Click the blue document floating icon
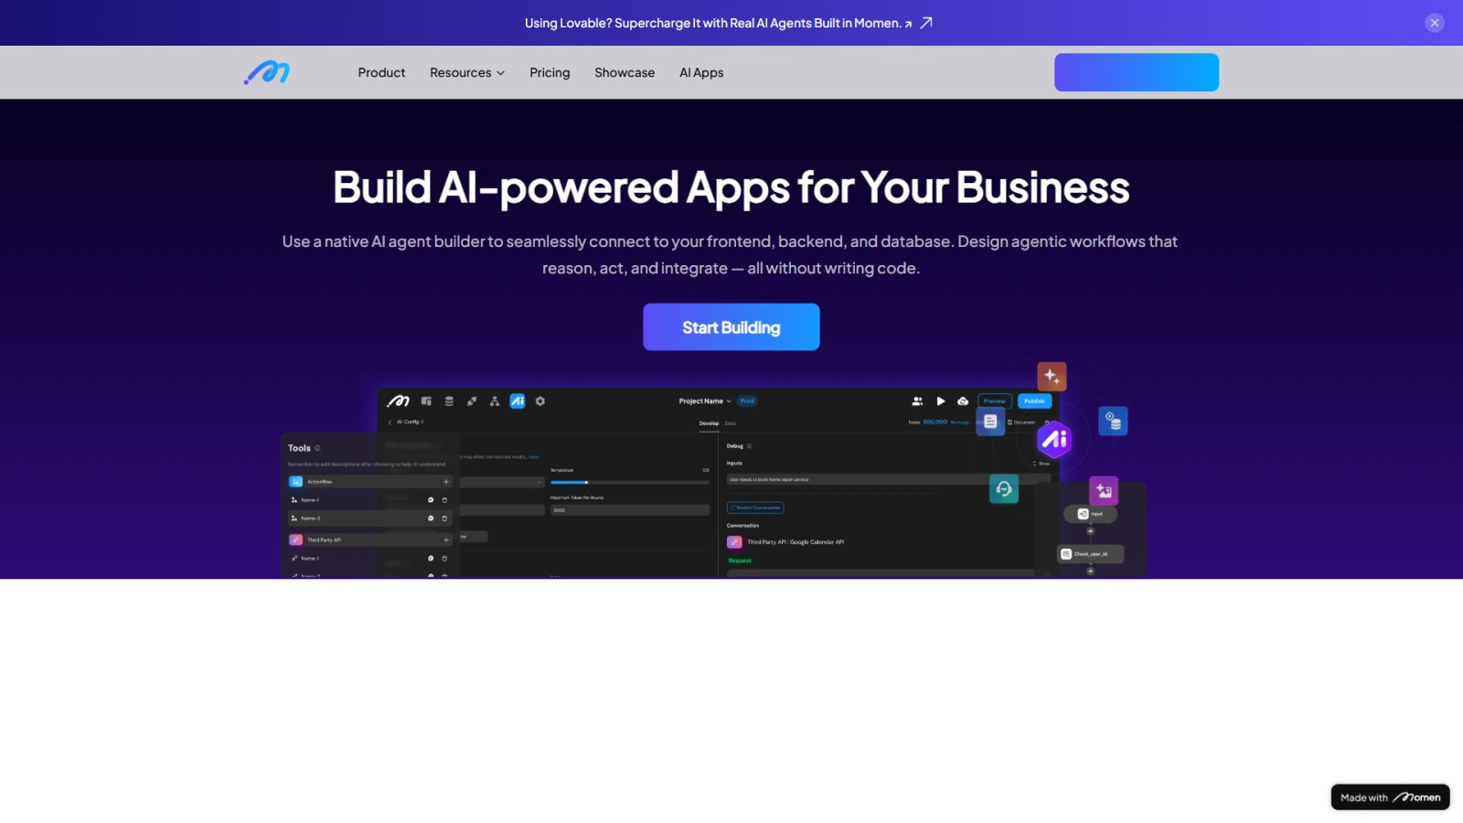1463x823 pixels. (990, 422)
